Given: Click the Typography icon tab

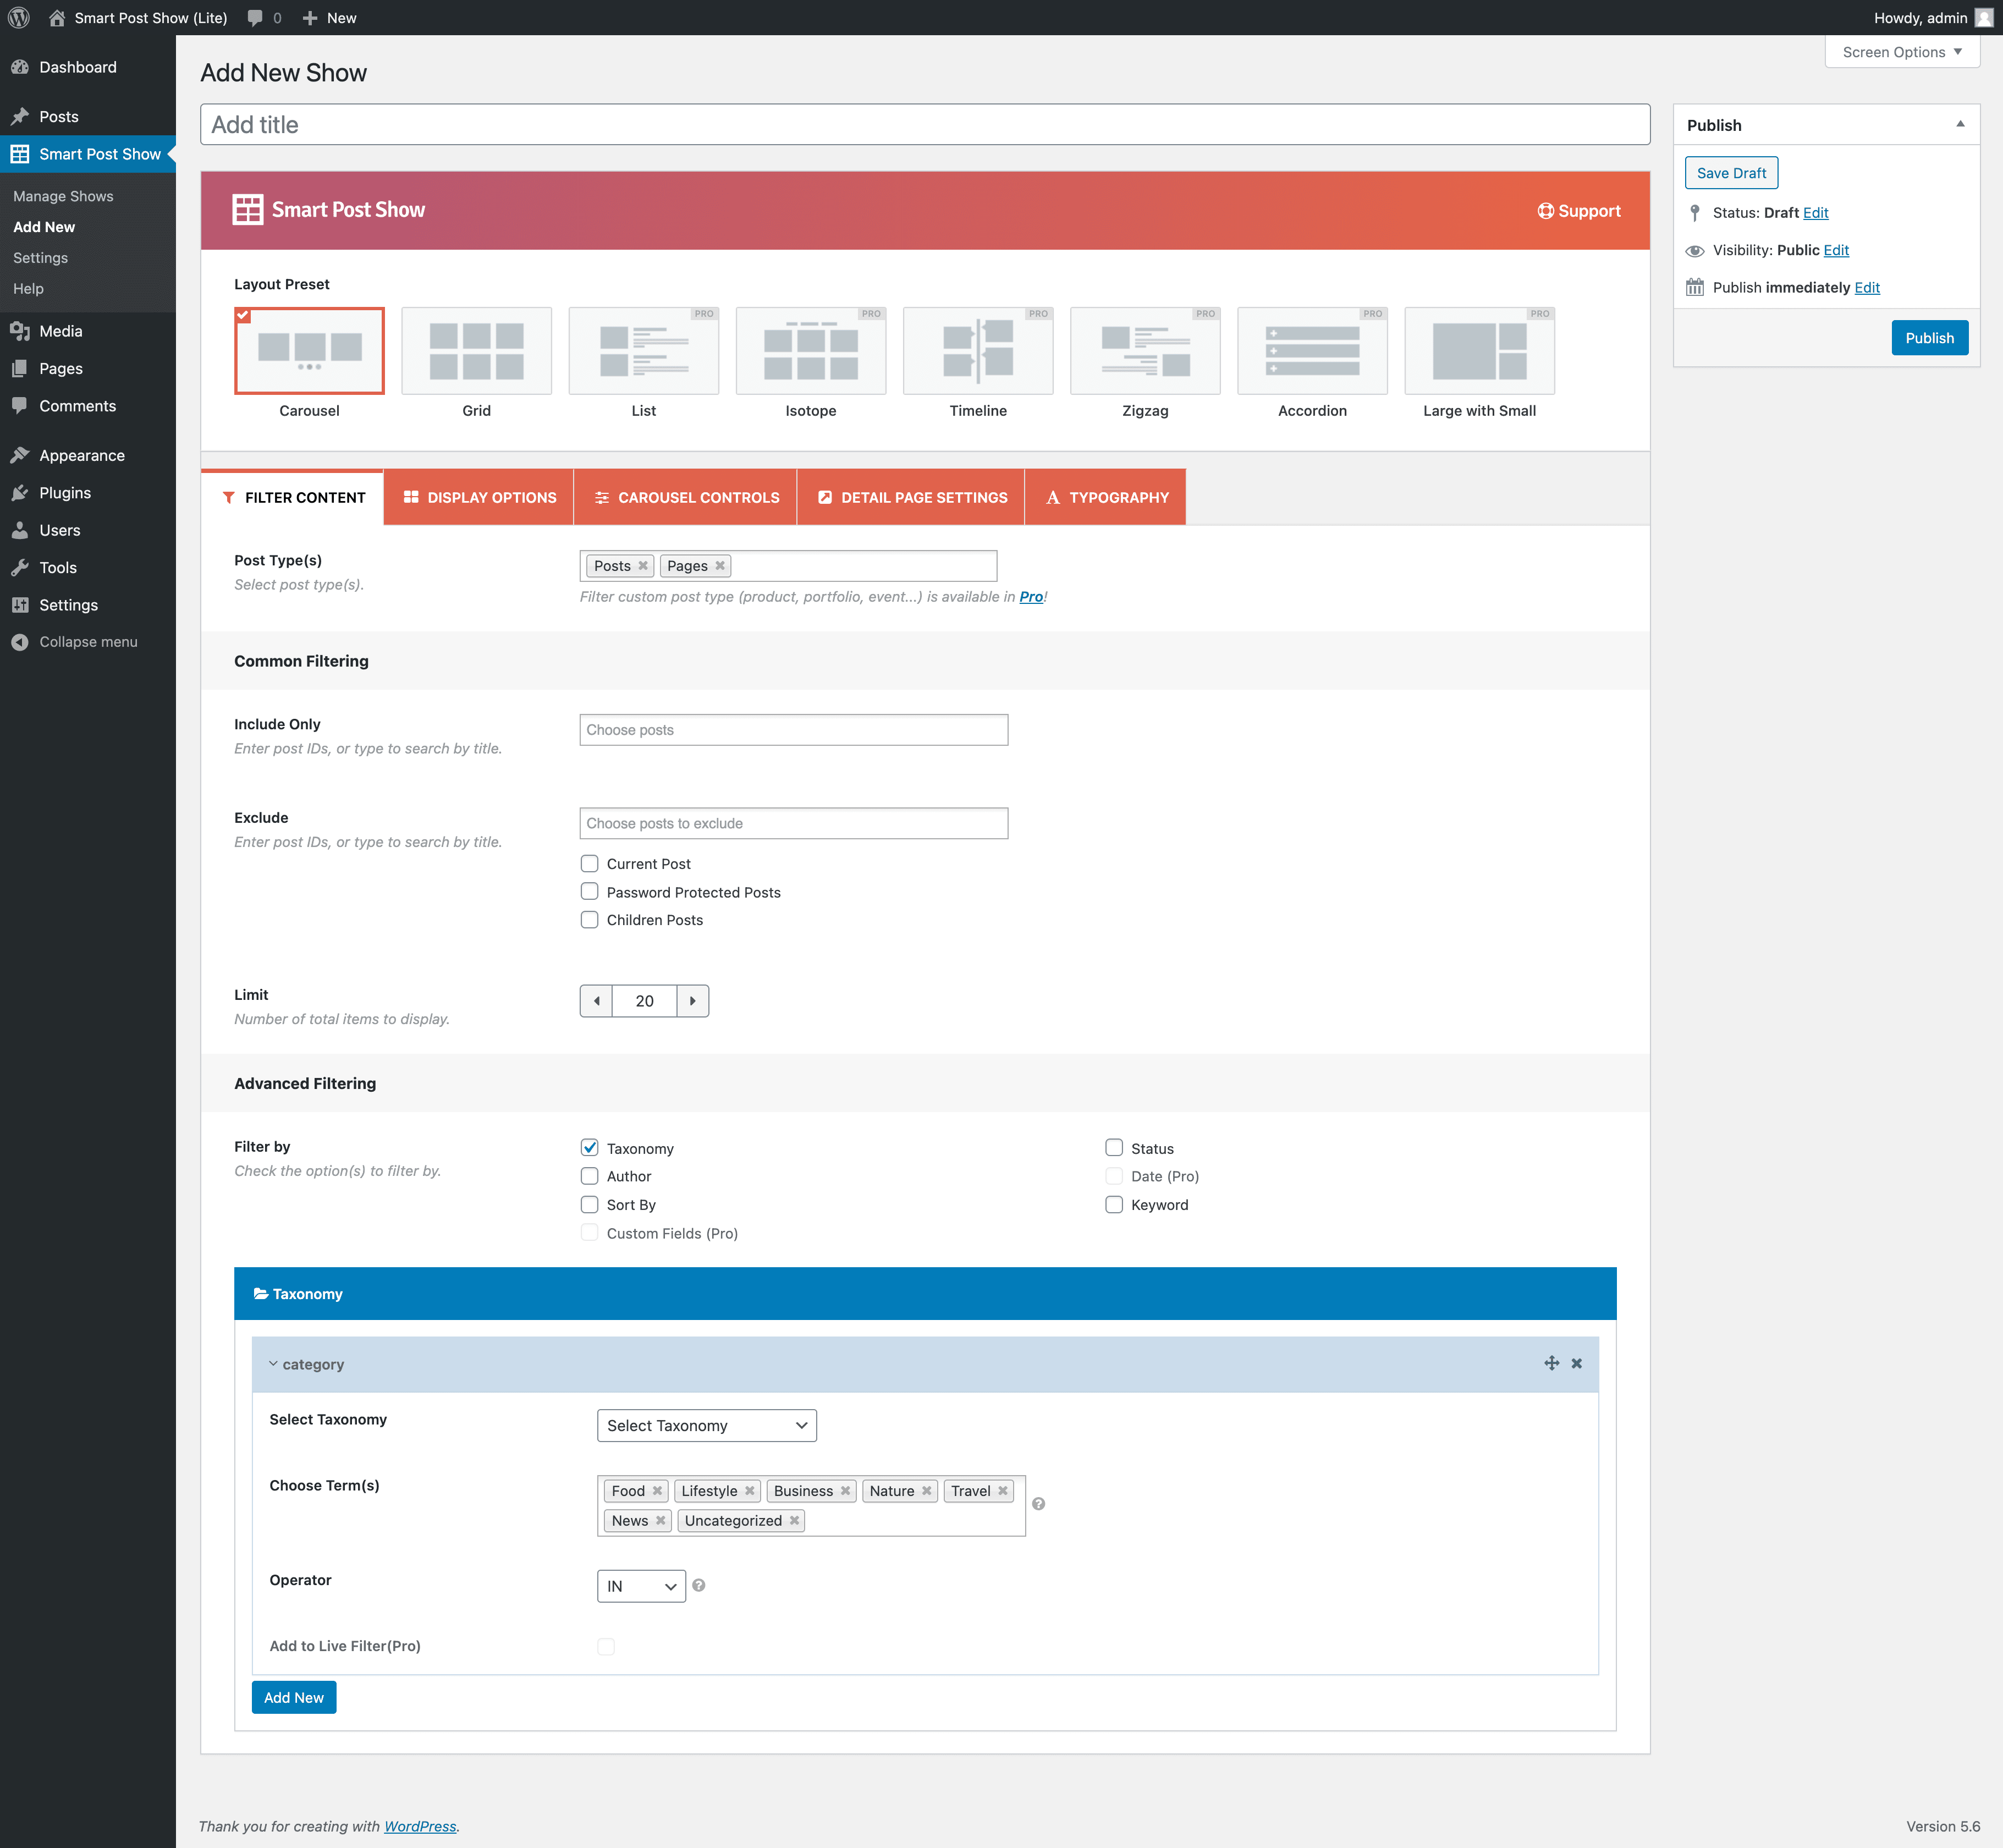Looking at the screenshot, I should pos(1106,497).
